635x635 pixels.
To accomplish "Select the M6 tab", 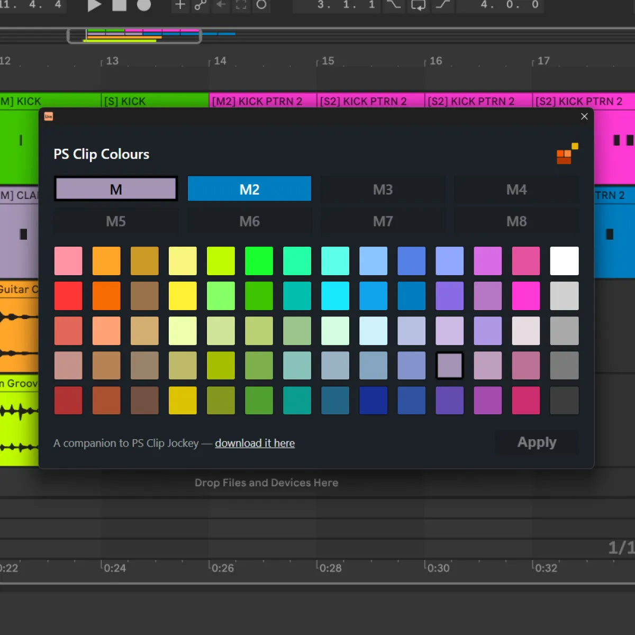I will [249, 221].
